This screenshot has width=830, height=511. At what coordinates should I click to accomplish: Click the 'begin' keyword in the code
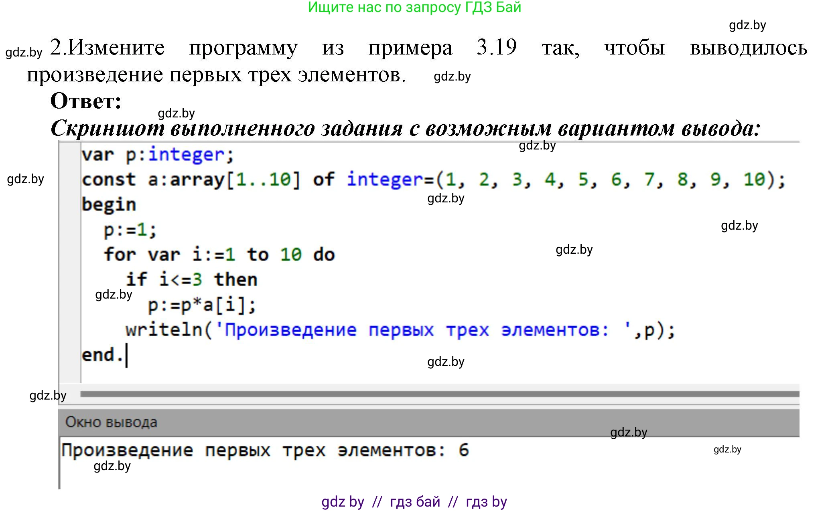coord(109,205)
